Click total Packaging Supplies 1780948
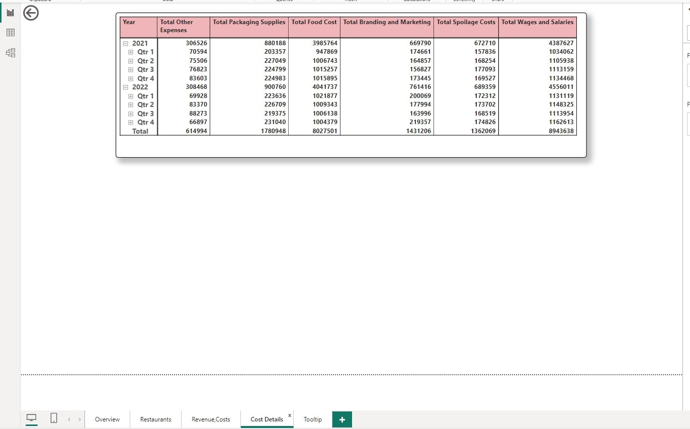This screenshot has height=429, width=690. (x=274, y=131)
